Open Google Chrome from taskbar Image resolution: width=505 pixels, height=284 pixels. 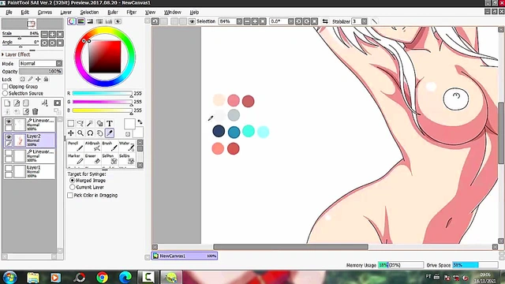click(x=102, y=277)
